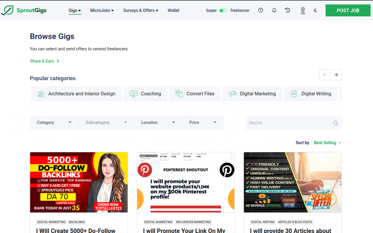Image resolution: width=373 pixels, height=233 pixels.
Task: Open the history clock icon
Action: [287, 10]
